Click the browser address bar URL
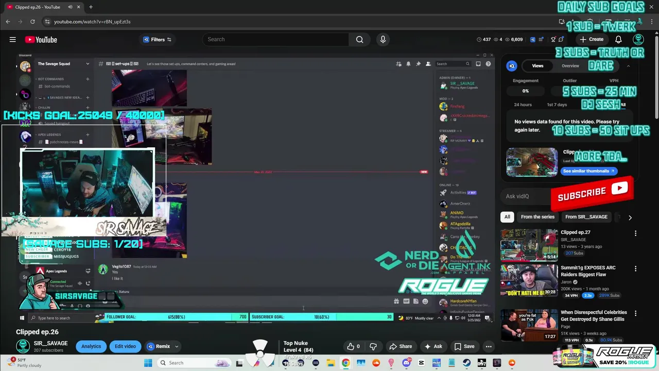659x371 pixels. tap(92, 22)
